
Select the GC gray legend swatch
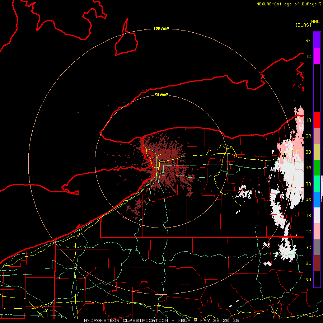coord(317,247)
